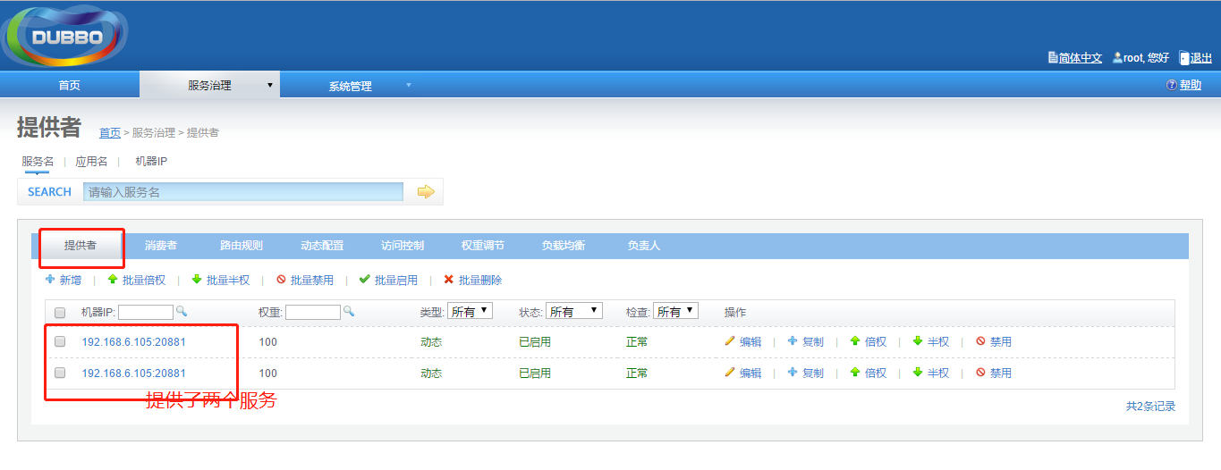Switch to the 权重调节 tab

click(483, 246)
